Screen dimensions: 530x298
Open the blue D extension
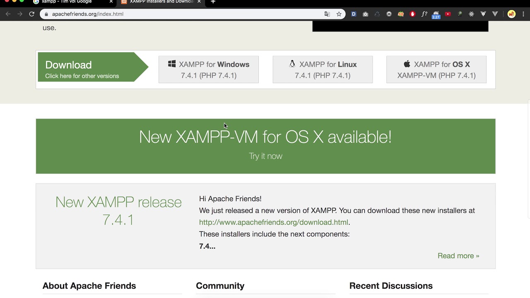tap(354, 14)
